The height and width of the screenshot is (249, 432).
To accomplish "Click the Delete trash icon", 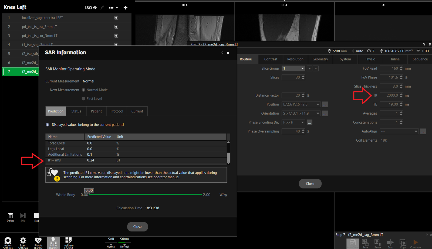I will click(11, 217).
